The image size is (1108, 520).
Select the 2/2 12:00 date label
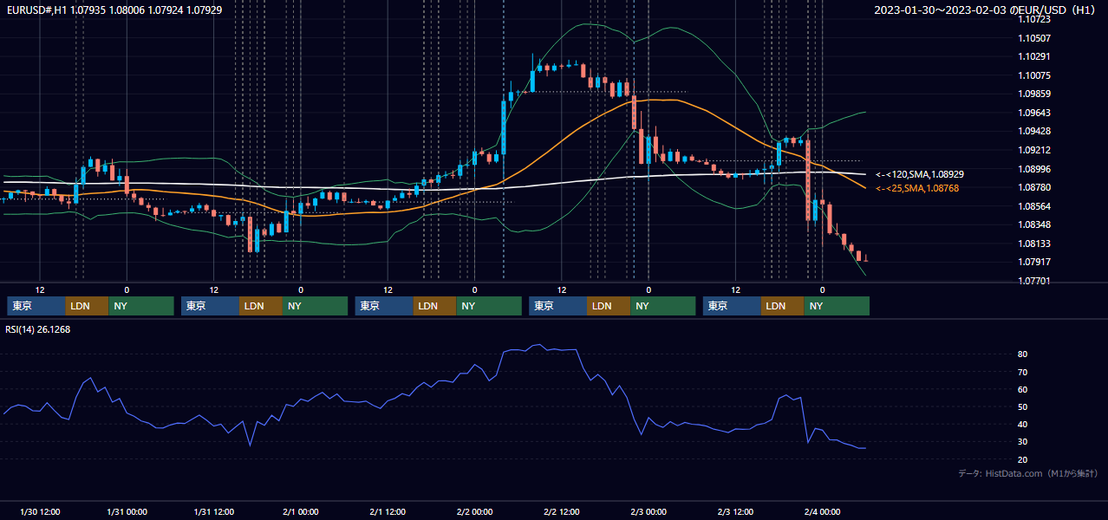[563, 512]
